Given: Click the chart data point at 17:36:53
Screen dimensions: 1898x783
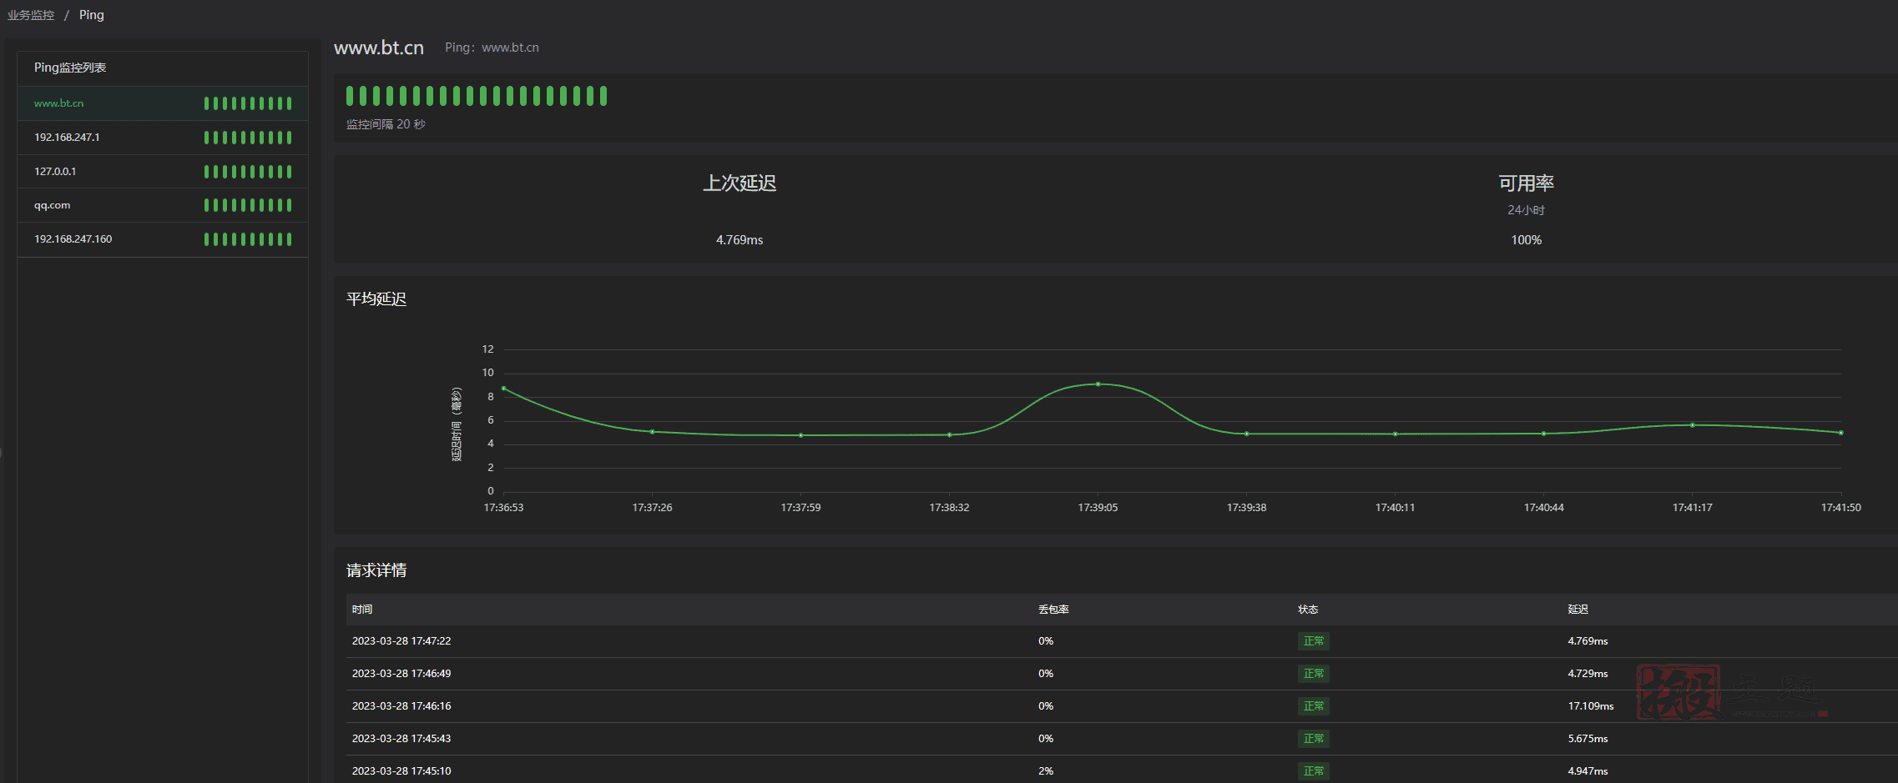Looking at the screenshot, I should (x=503, y=389).
